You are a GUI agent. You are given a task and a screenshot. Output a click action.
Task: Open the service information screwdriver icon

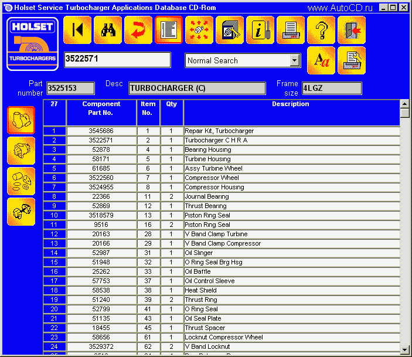(x=260, y=30)
